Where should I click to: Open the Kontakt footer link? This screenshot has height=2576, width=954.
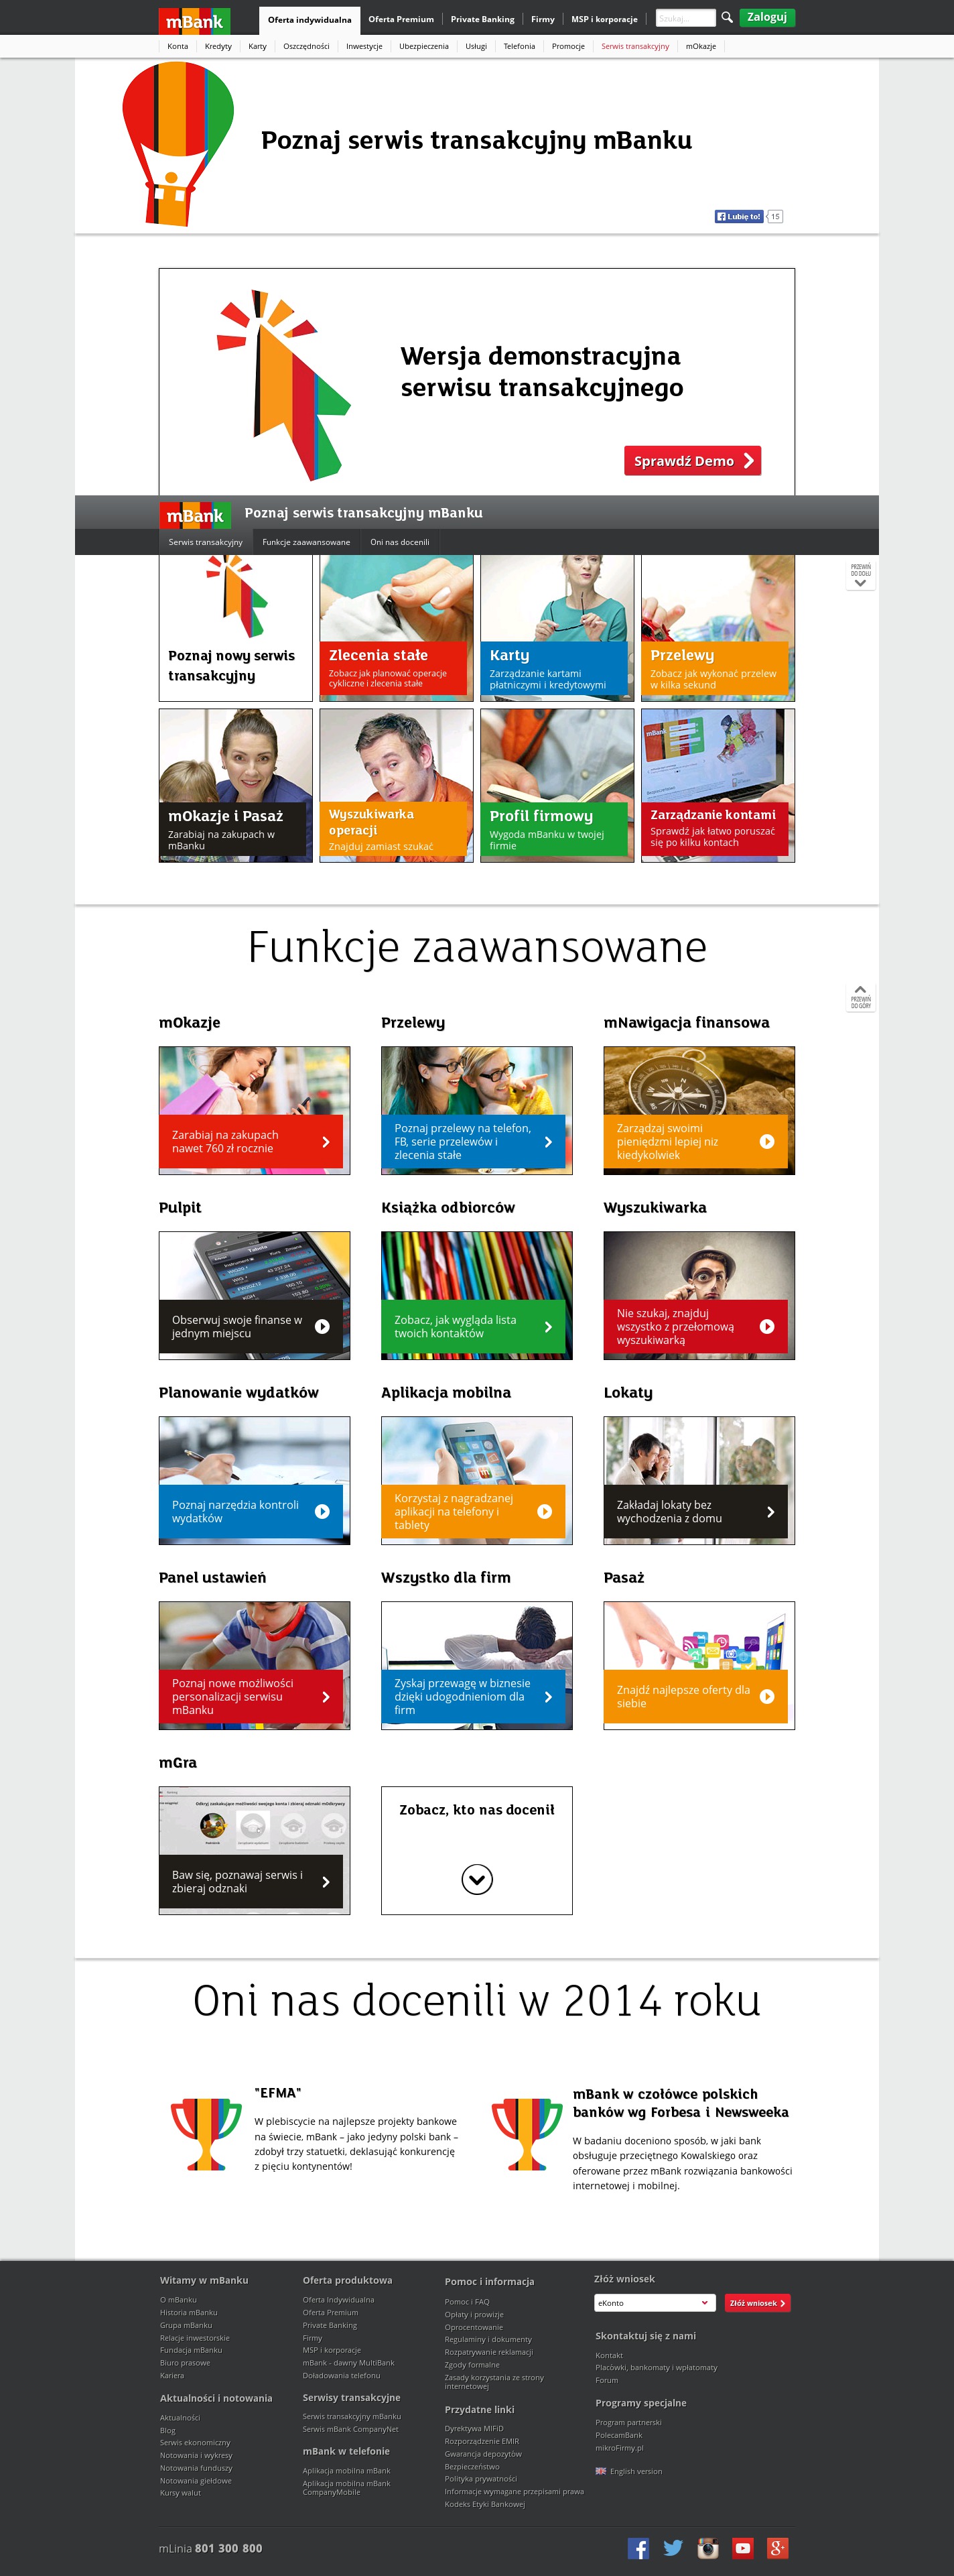610,2355
